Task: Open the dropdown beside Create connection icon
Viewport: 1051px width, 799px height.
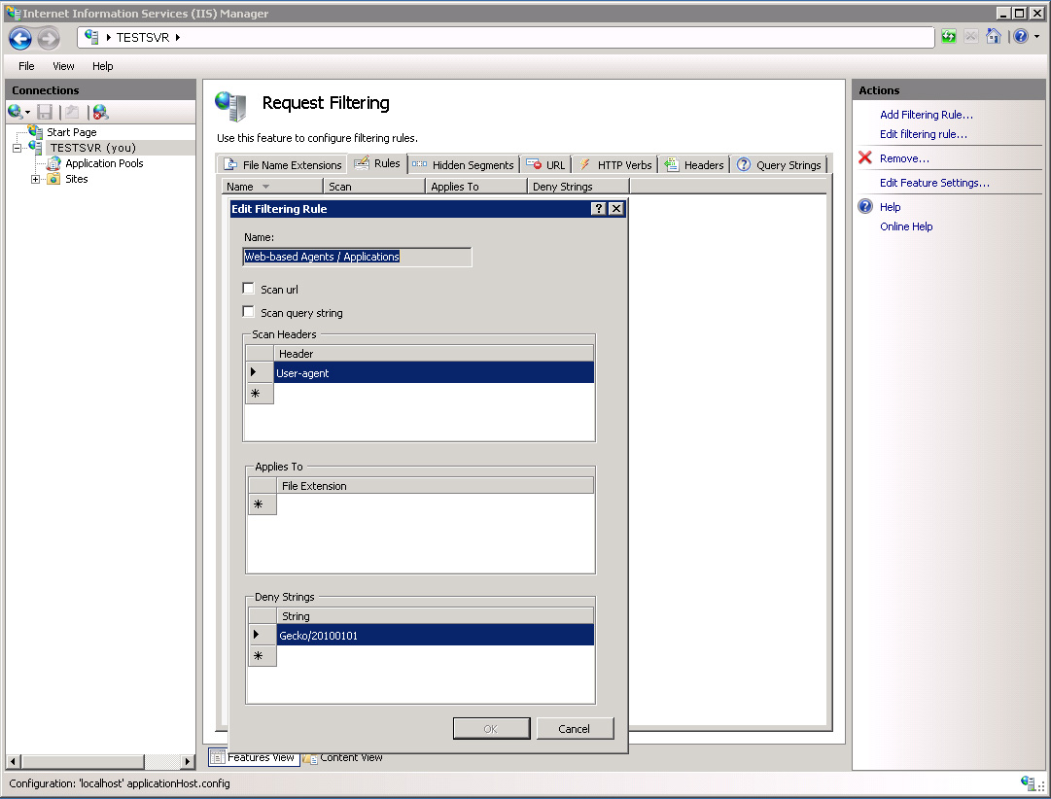Action: (x=27, y=113)
